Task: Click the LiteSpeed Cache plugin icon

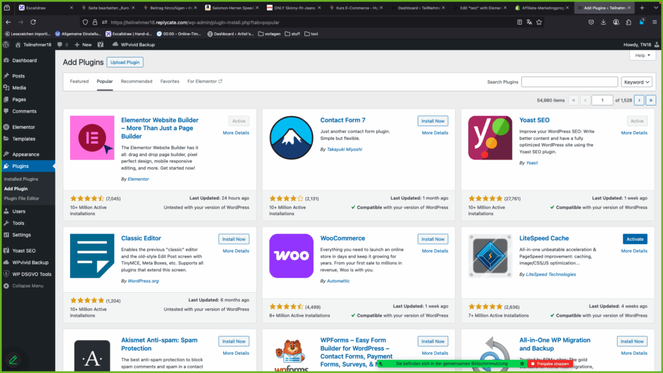Action: pyautogui.click(x=490, y=256)
